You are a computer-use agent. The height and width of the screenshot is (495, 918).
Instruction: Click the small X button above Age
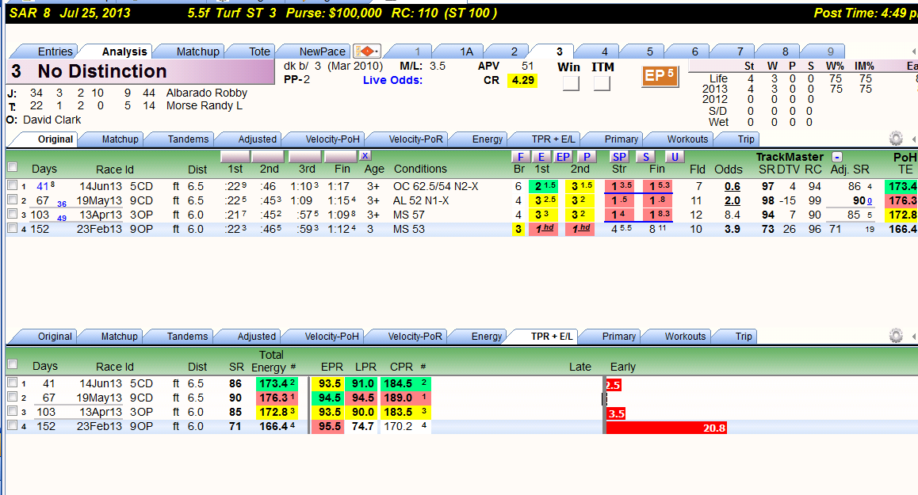point(365,156)
